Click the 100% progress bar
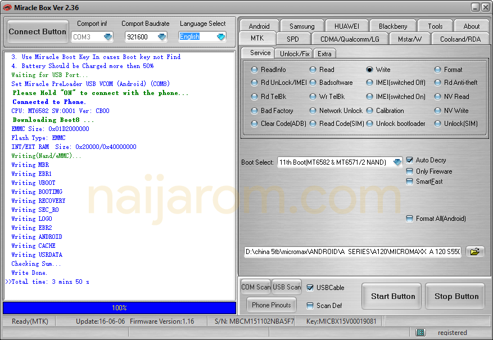493x340 pixels. pyautogui.click(x=120, y=308)
